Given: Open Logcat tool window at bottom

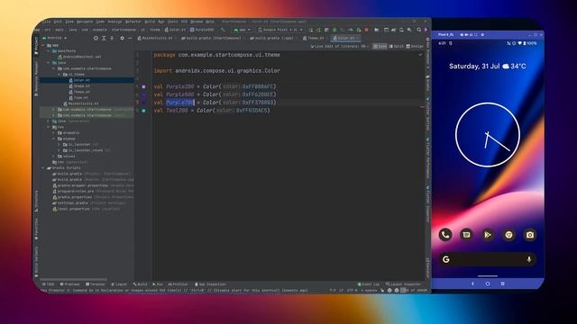Looking at the screenshot, I should (119, 284).
